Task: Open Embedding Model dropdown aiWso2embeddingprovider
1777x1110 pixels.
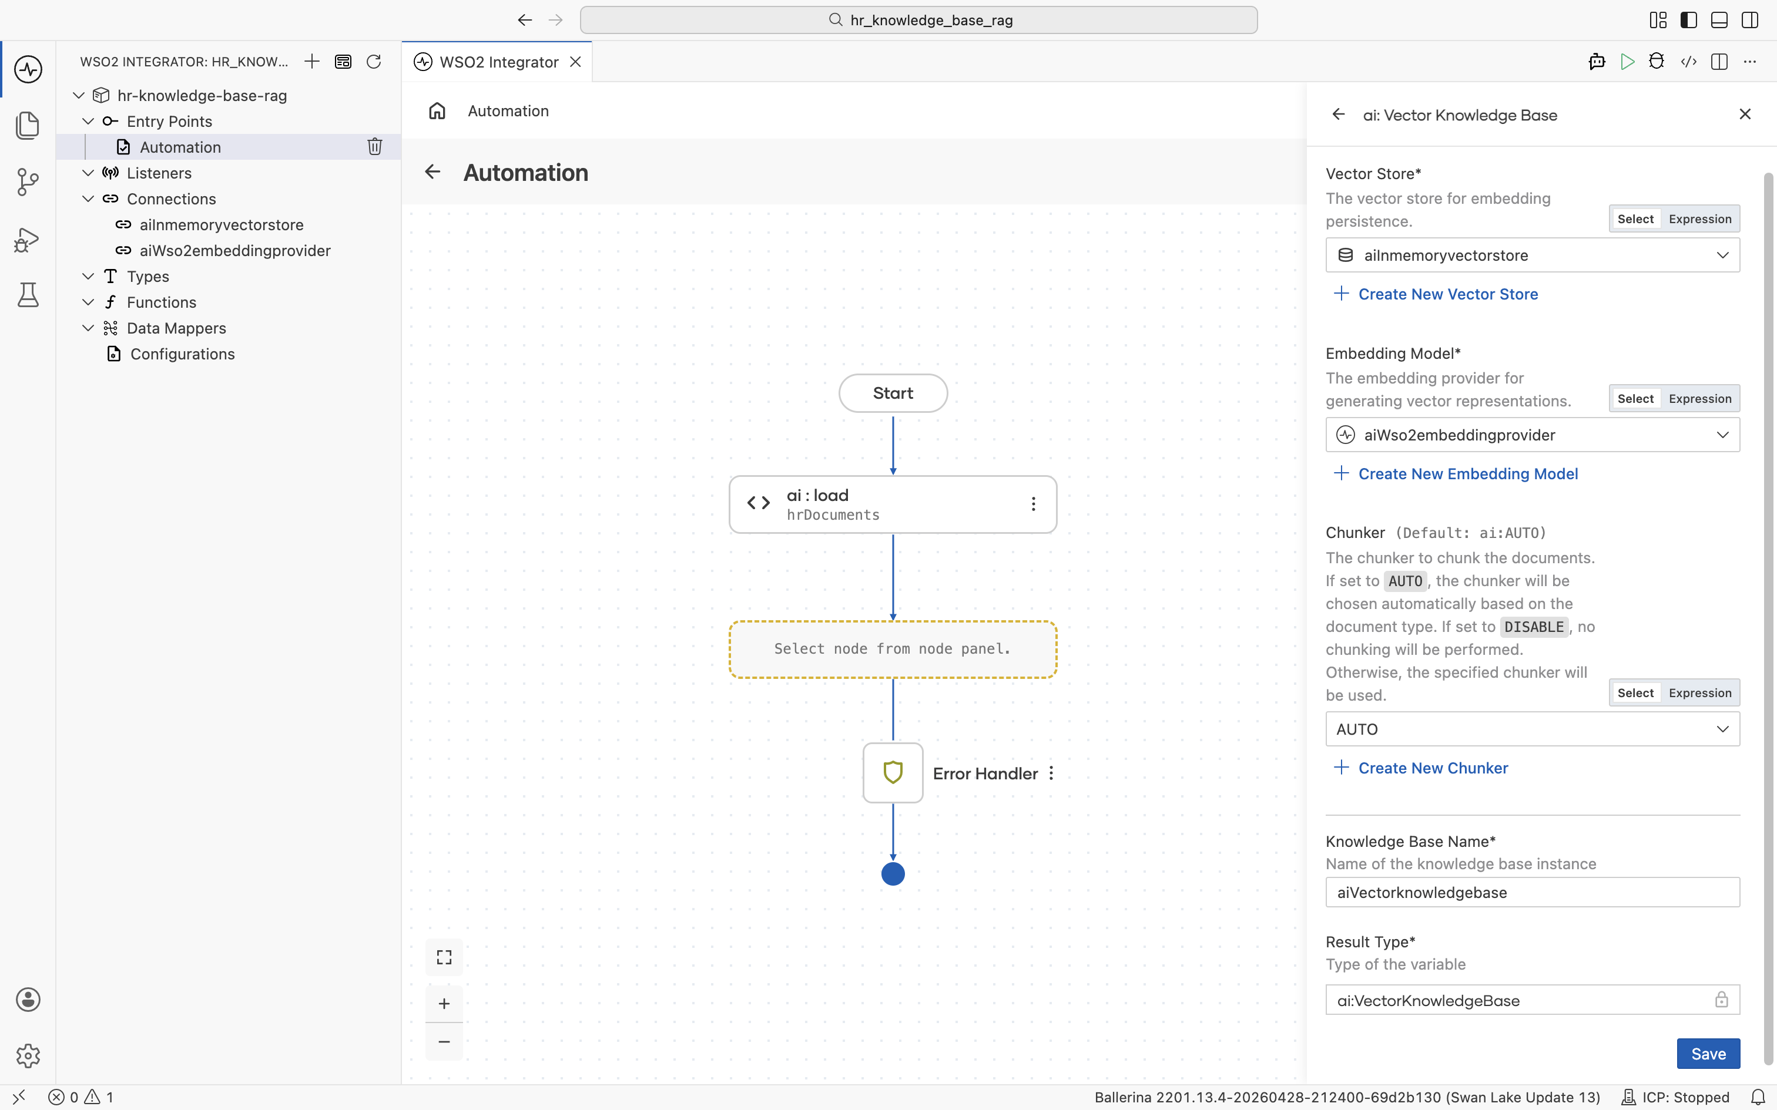Action: click(x=1533, y=435)
